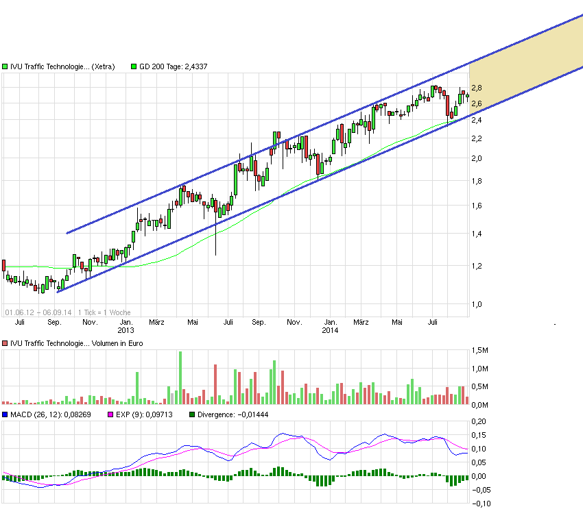Image resolution: width=583 pixels, height=509 pixels.
Task: Click the '2,6' price axis label
Action: [x=477, y=103]
